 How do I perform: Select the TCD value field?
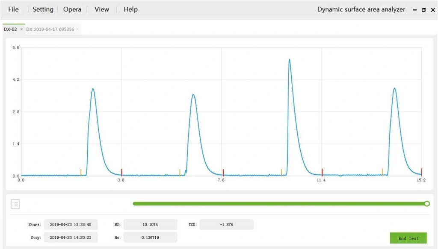coord(226,225)
